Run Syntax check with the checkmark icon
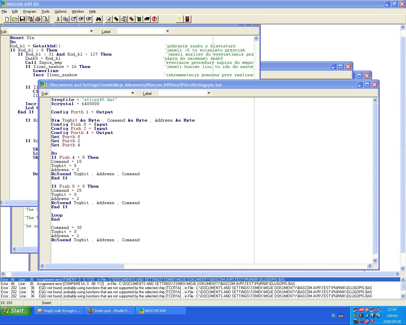Image resolution: width=406 pixels, height=325 pixels. [109, 19]
